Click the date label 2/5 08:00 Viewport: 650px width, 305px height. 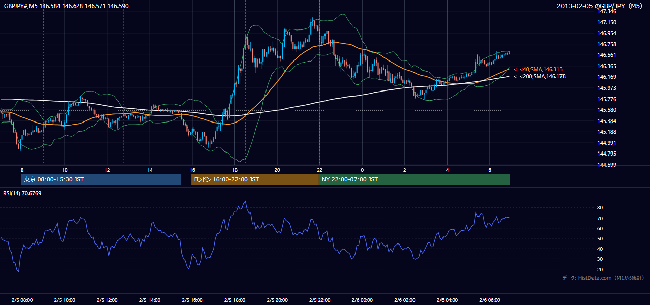tap(22, 300)
